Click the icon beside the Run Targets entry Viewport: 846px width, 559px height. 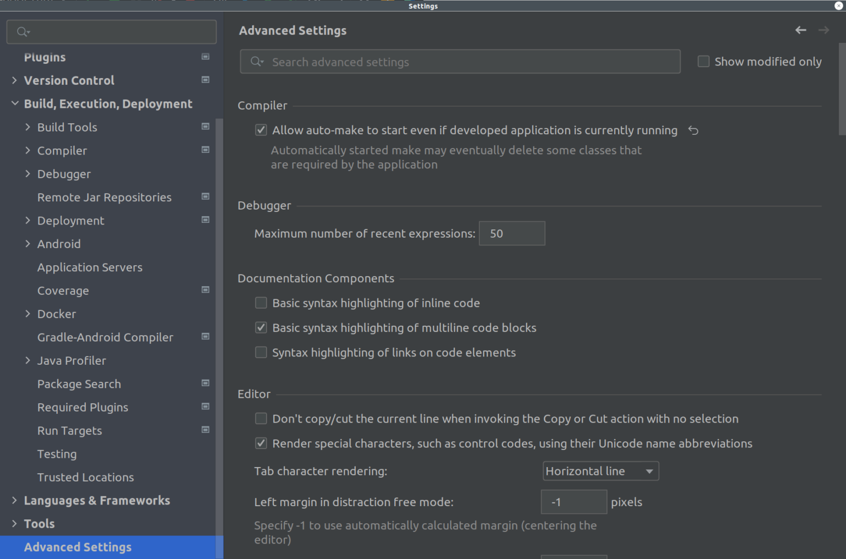(x=205, y=430)
